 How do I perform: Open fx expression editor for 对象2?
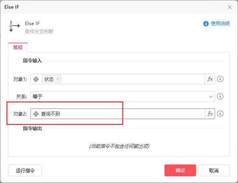[210, 114]
